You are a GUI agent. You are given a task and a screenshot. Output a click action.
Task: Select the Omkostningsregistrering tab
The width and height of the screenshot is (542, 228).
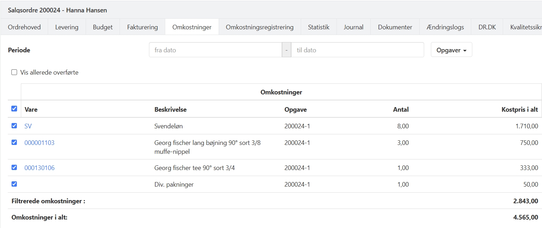click(x=259, y=27)
